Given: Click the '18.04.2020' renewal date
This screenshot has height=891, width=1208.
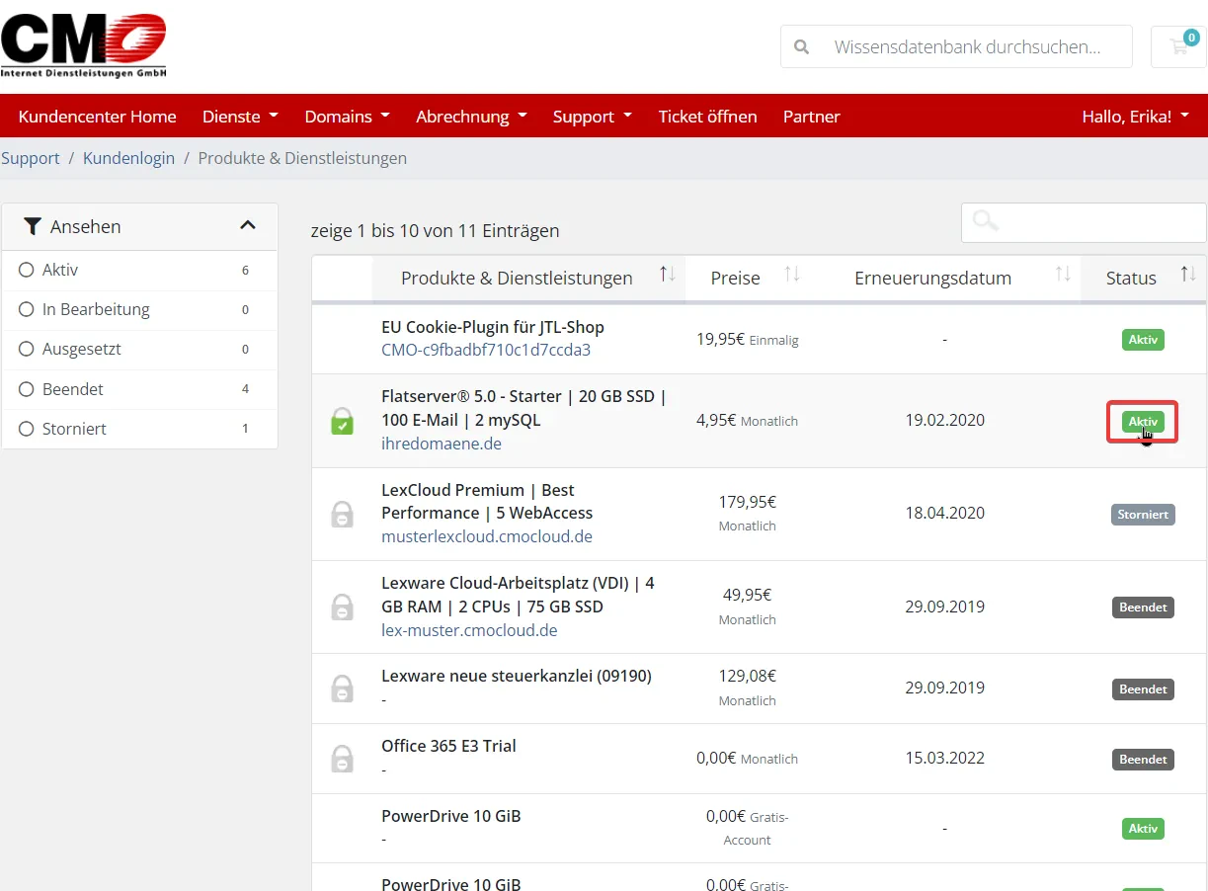Looking at the screenshot, I should [x=944, y=513].
